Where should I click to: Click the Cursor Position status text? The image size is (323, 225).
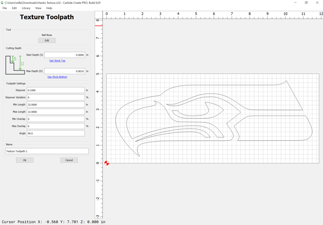pyautogui.click(x=53, y=222)
